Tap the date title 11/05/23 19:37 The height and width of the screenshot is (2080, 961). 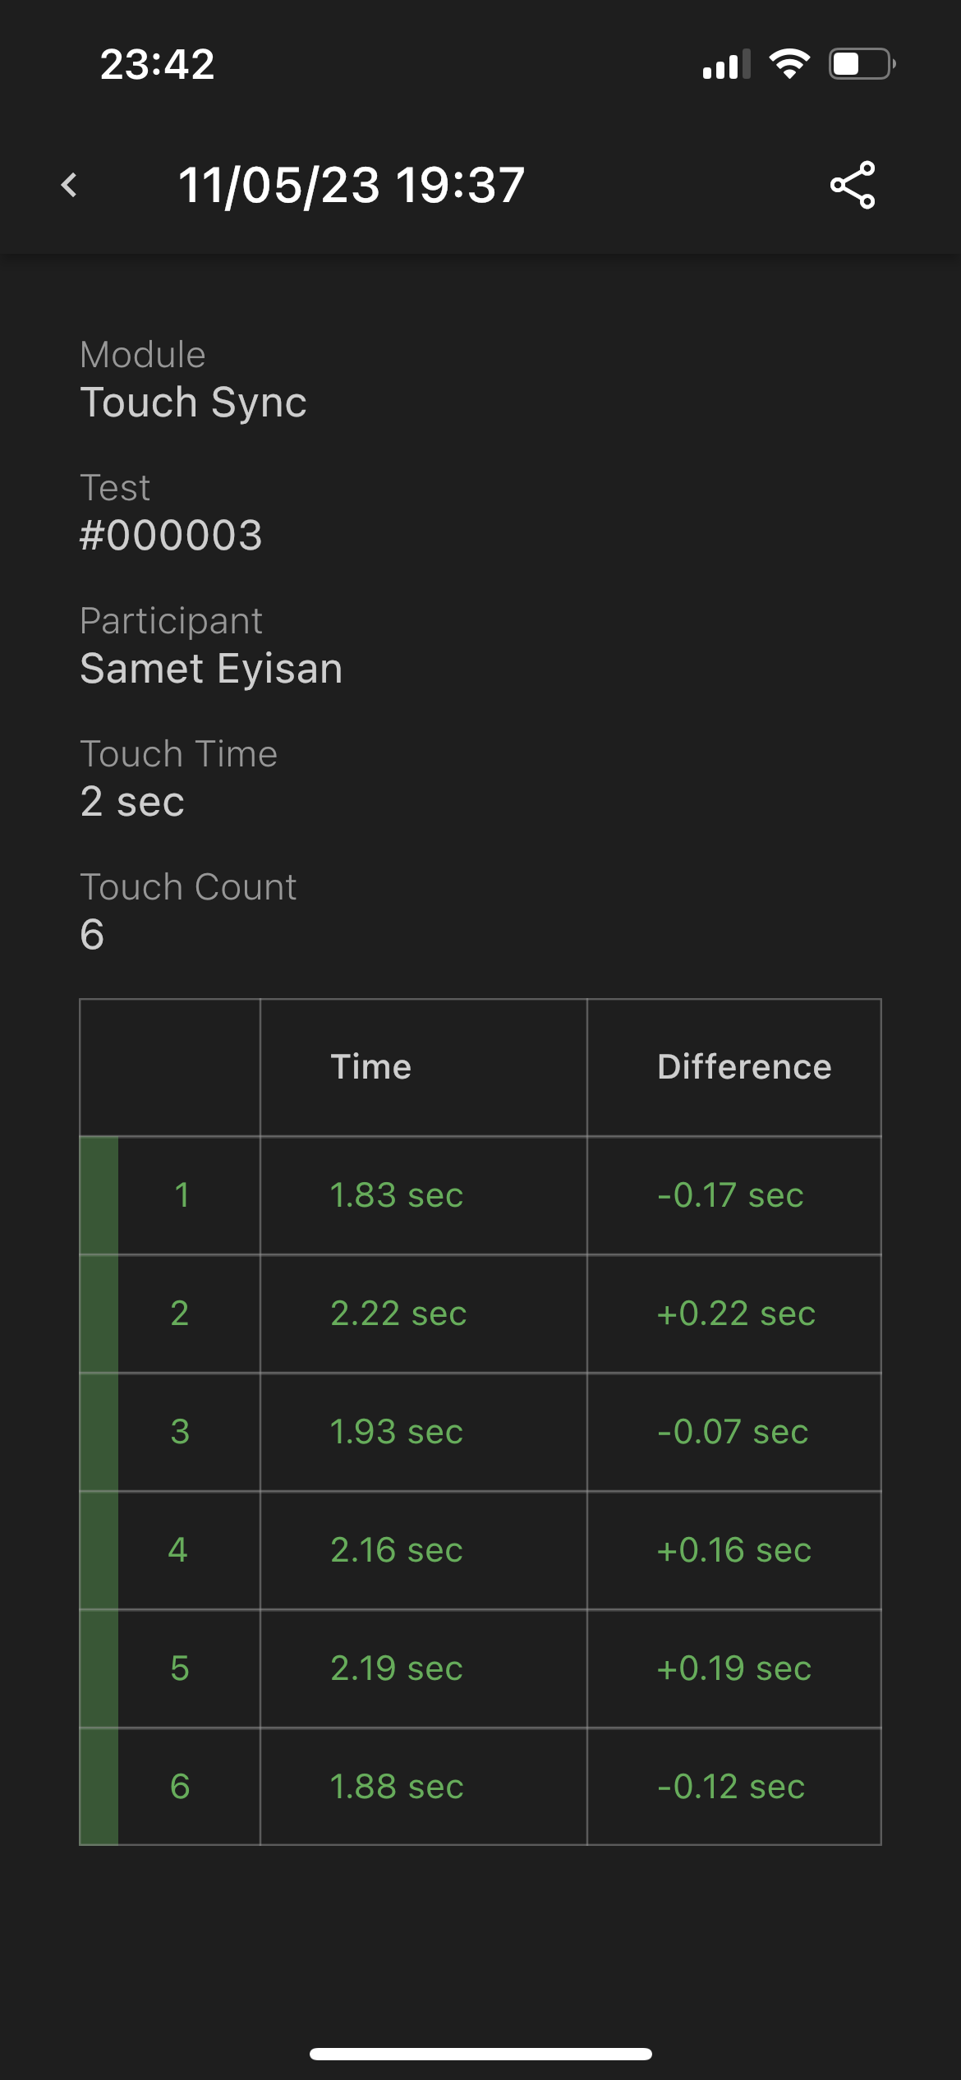[351, 186]
